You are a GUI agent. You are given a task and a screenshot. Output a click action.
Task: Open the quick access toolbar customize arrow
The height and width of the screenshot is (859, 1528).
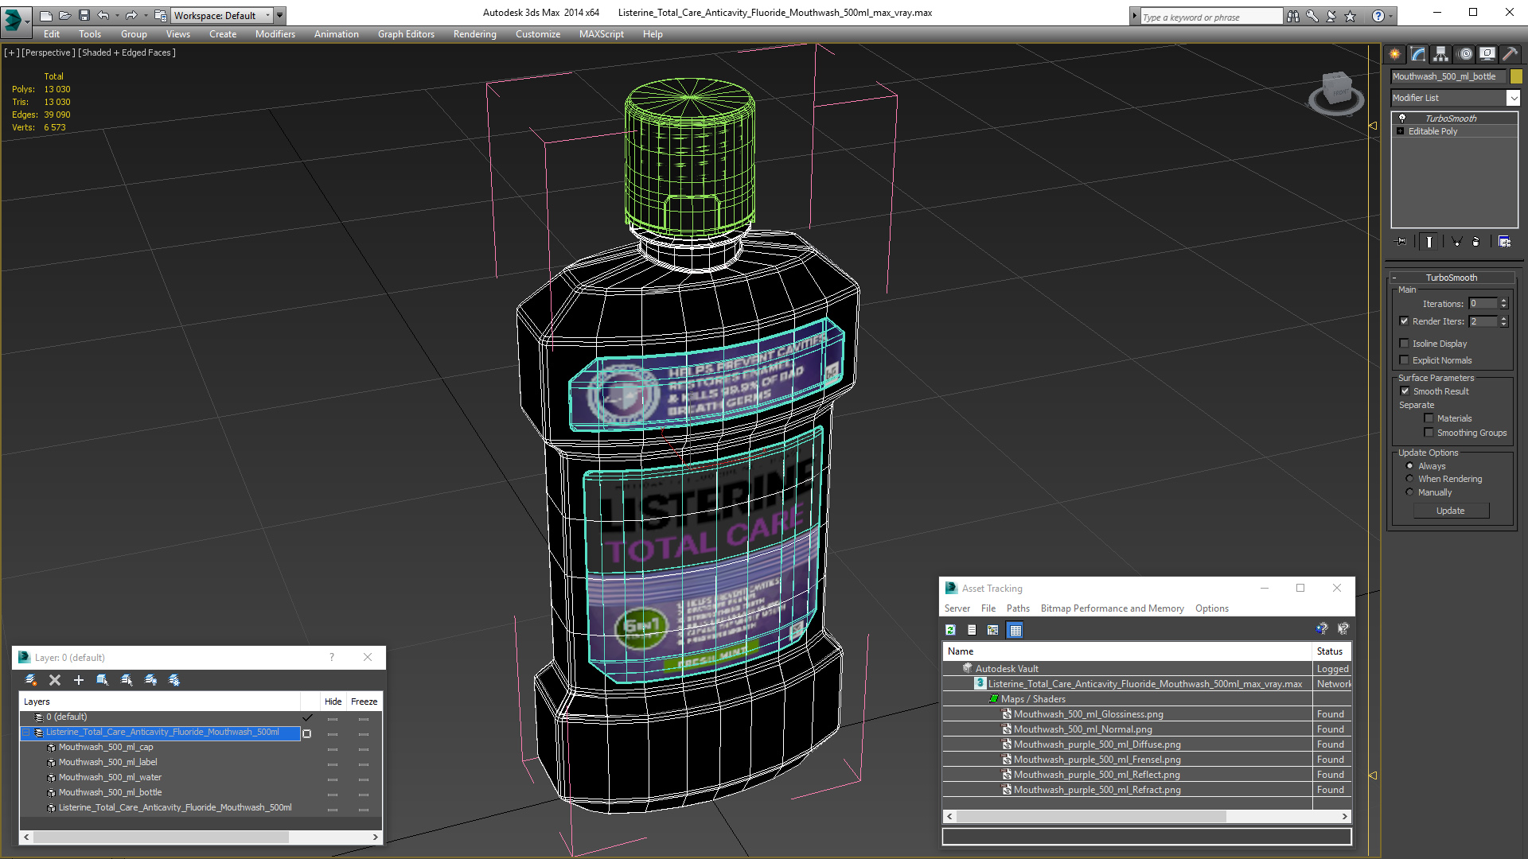point(280,15)
